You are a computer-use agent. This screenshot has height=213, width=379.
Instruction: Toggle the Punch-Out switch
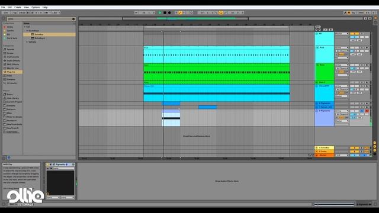225,12
